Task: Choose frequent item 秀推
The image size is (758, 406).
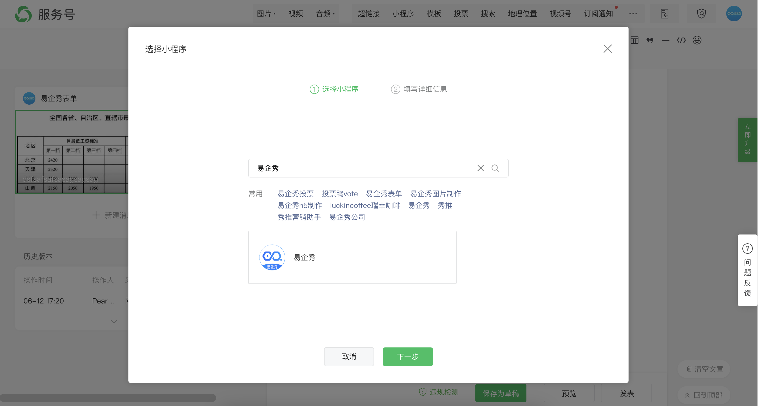Action: pyautogui.click(x=445, y=206)
